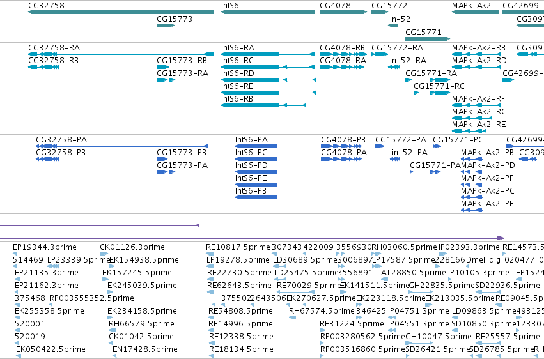Select transcript CG15772-RA
Screen dimensions: 544x359
[x=380, y=54]
